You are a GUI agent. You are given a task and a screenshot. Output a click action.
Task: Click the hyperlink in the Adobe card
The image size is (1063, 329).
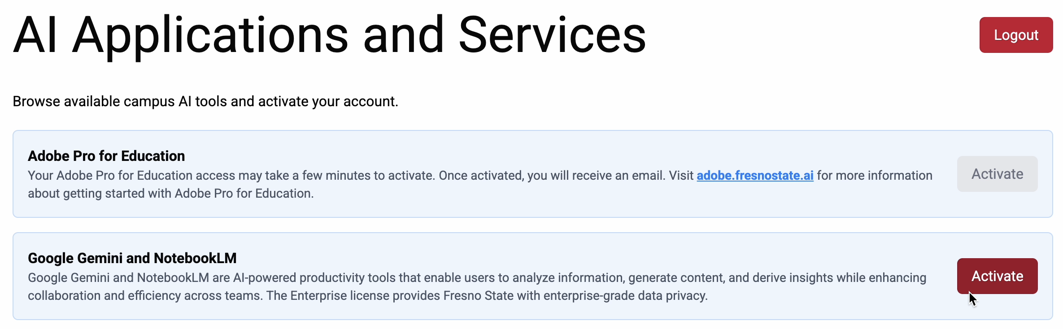[754, 175]
